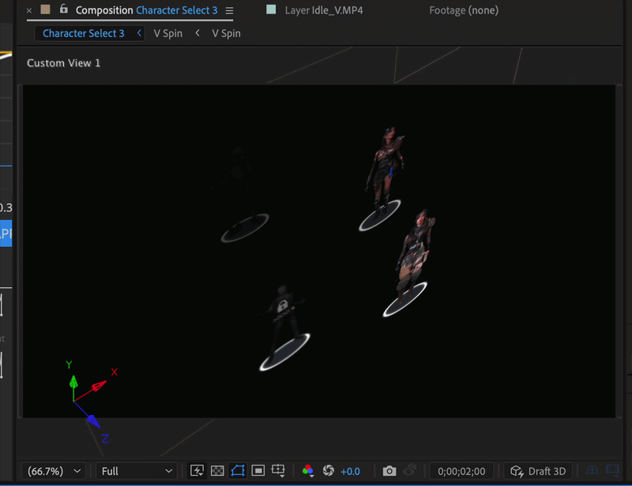Click the 0;00;02;00 timecode
Screen dimensions: 632x486
pos(461,471)
